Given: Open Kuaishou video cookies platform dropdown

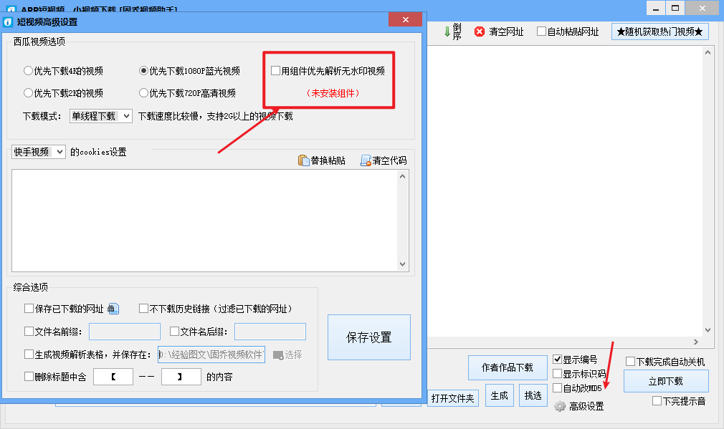Looking at the screenshot, I should [39, 152].
